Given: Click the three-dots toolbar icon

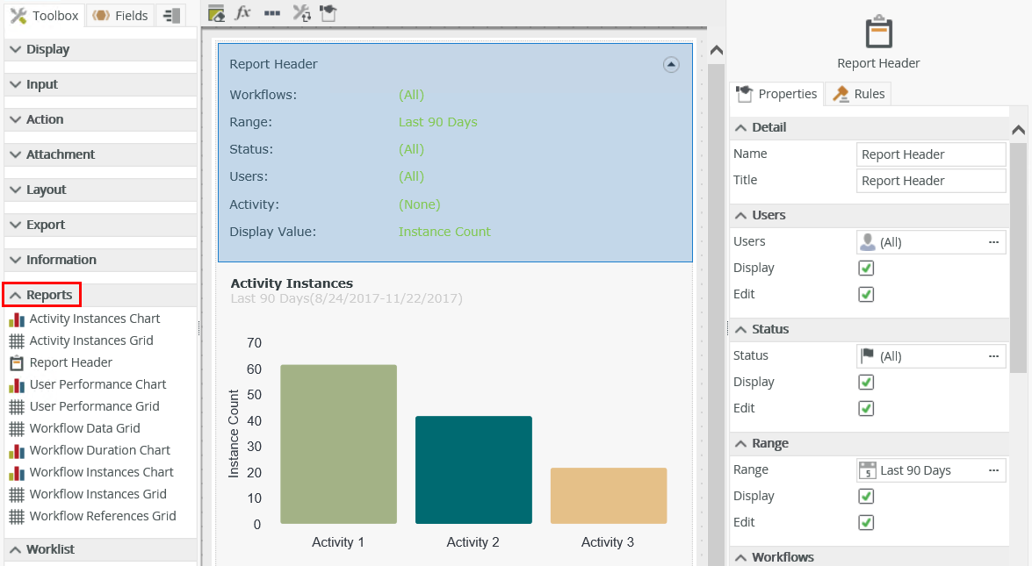Looking at the screenshot, I should [272, 13].
